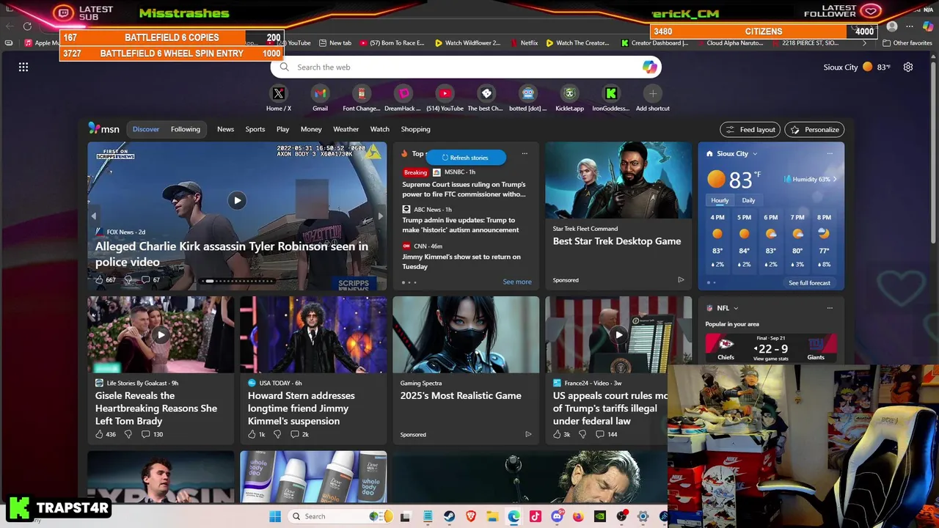Open OBS Studio from the taskbar
Screen dimensions: 939x528
pos(621,516)
